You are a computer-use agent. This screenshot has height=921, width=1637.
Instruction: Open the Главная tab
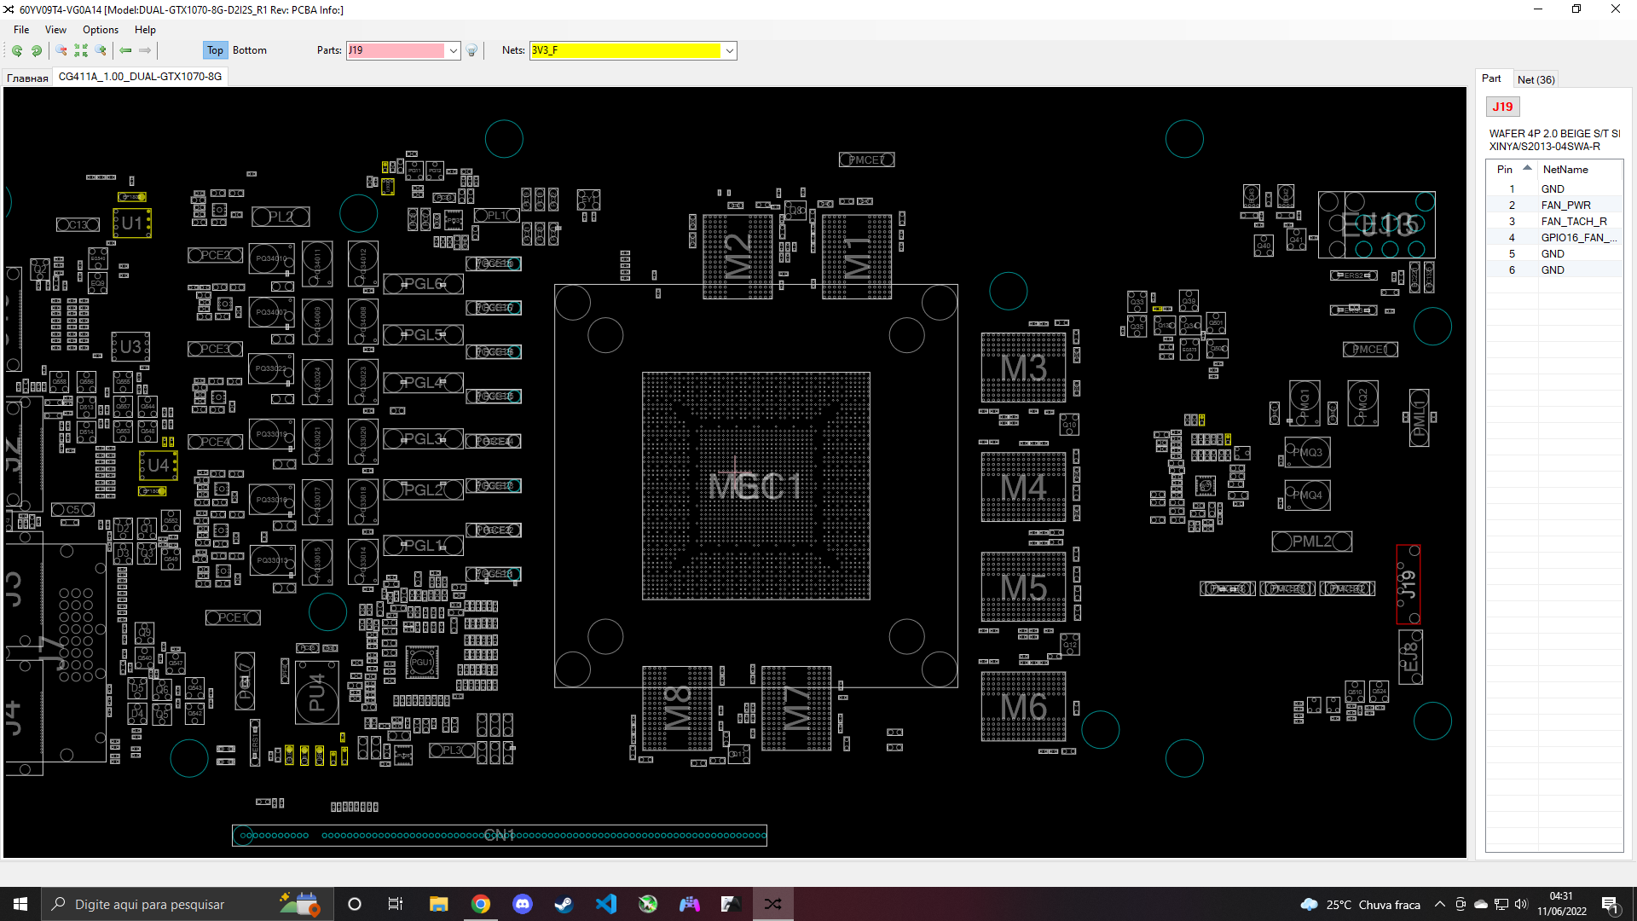point(27,78)
